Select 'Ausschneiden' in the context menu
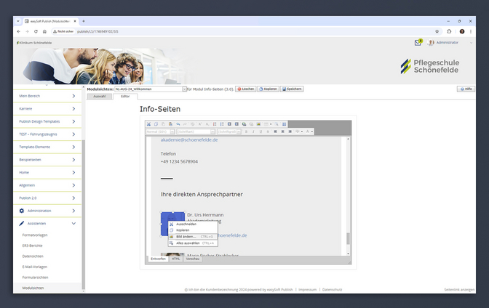Image resolution: width=489 pixels, height=308 pixels. click(x=186, y=224)
